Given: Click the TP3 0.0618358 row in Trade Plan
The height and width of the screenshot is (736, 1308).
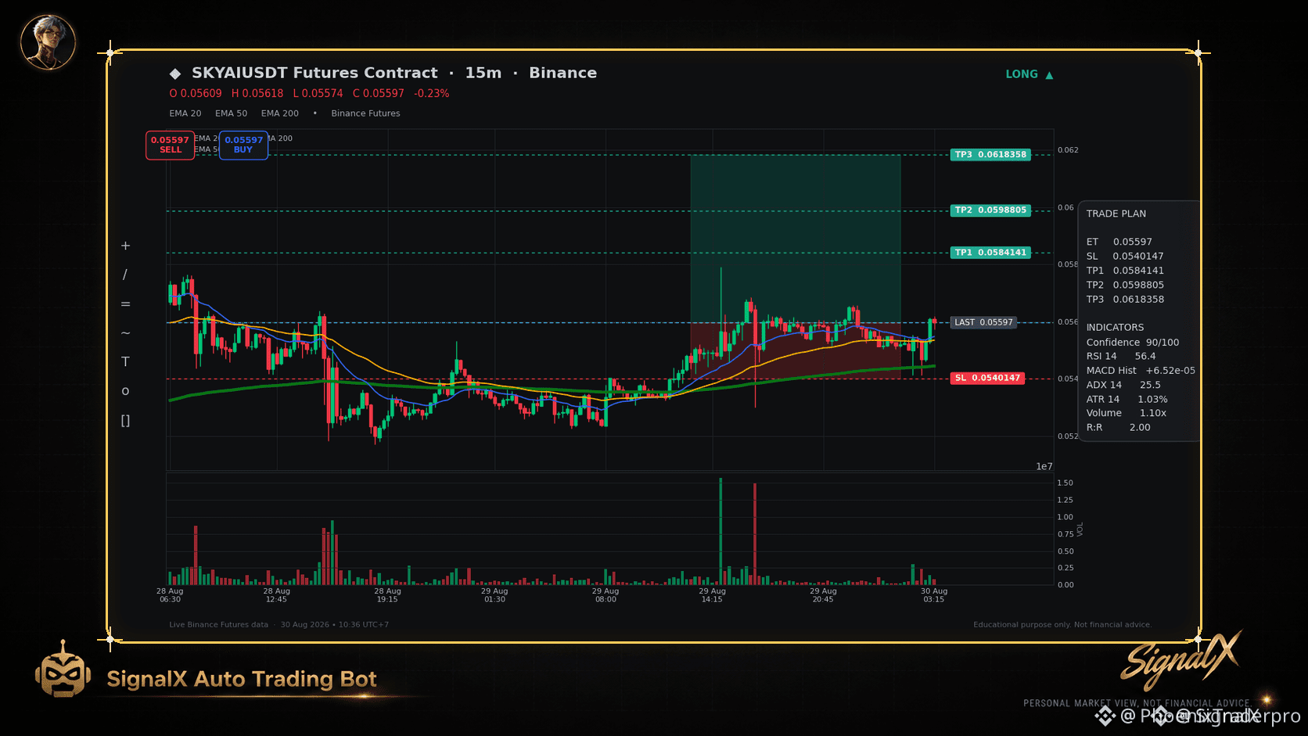Looking at the screenshot, I should 1125,300.
